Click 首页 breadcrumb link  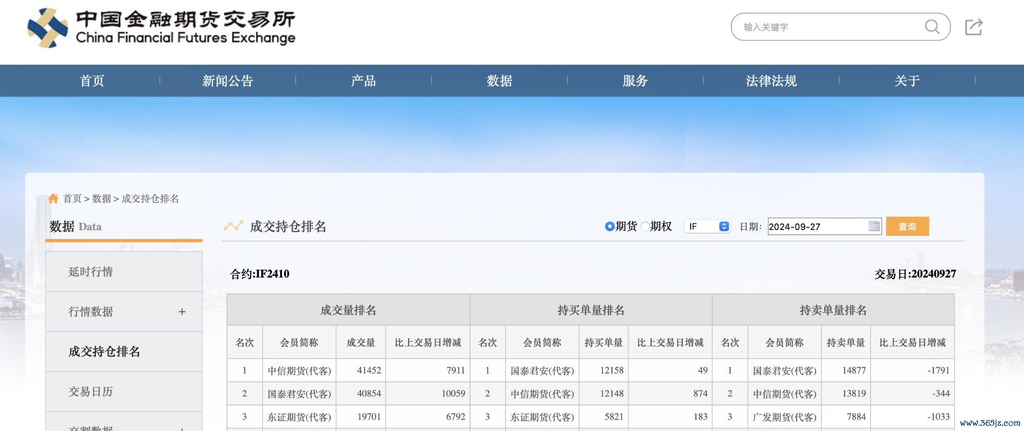(73, 198)
